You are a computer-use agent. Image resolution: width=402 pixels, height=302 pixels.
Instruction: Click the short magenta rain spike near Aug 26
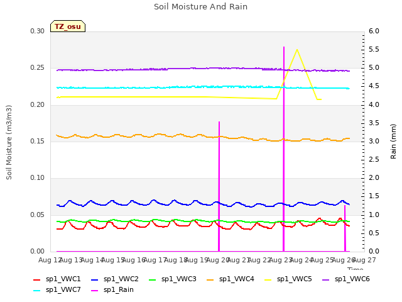click(x=345, y=228)
